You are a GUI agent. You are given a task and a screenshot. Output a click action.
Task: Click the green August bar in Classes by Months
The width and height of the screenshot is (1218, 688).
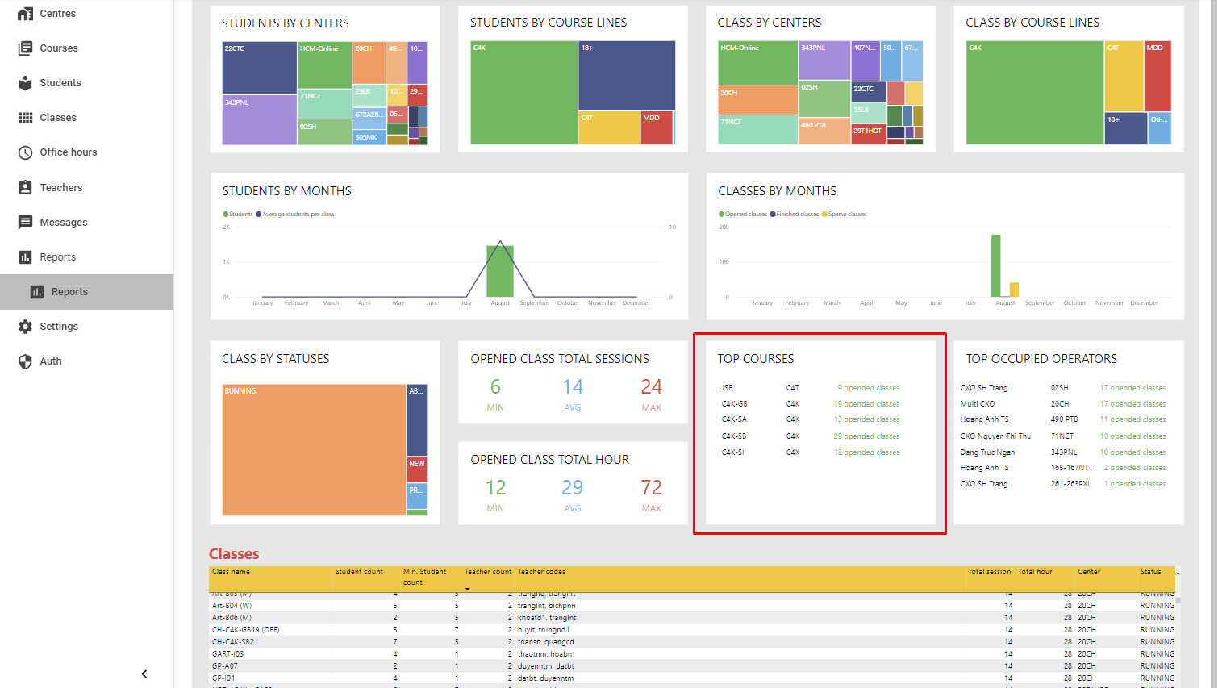(996, 265)
